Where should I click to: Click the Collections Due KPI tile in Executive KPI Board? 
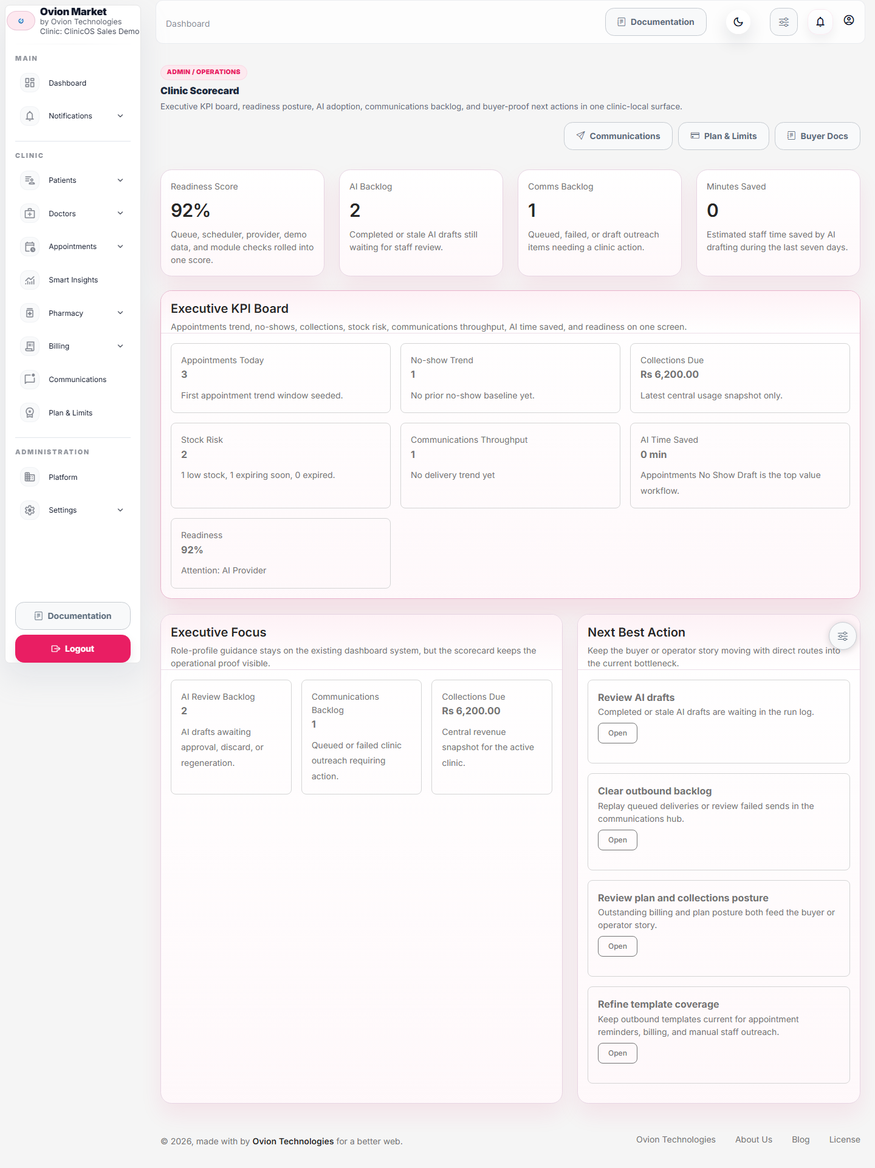740,378
